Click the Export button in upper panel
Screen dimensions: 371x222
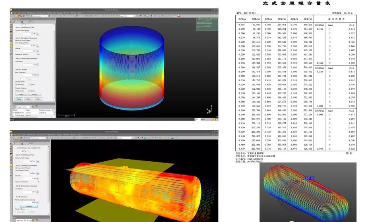click(35, 95)
